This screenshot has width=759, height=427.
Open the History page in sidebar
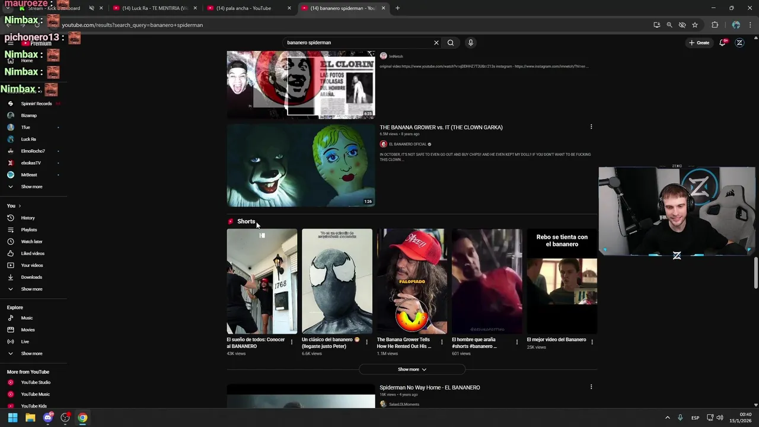pyautogui.click(x=28, y=218)
